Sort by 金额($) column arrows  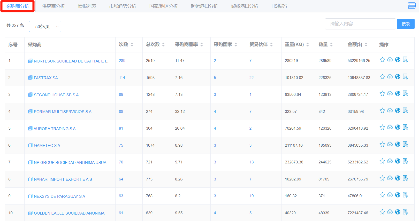(x=366, y=45)
